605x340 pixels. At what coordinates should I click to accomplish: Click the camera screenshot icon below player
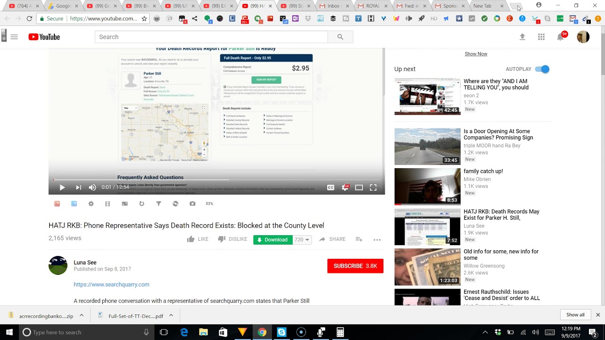click(192, 204)
